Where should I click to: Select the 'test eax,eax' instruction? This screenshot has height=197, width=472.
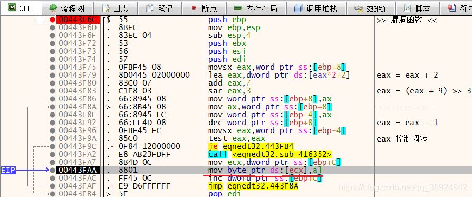237,138
